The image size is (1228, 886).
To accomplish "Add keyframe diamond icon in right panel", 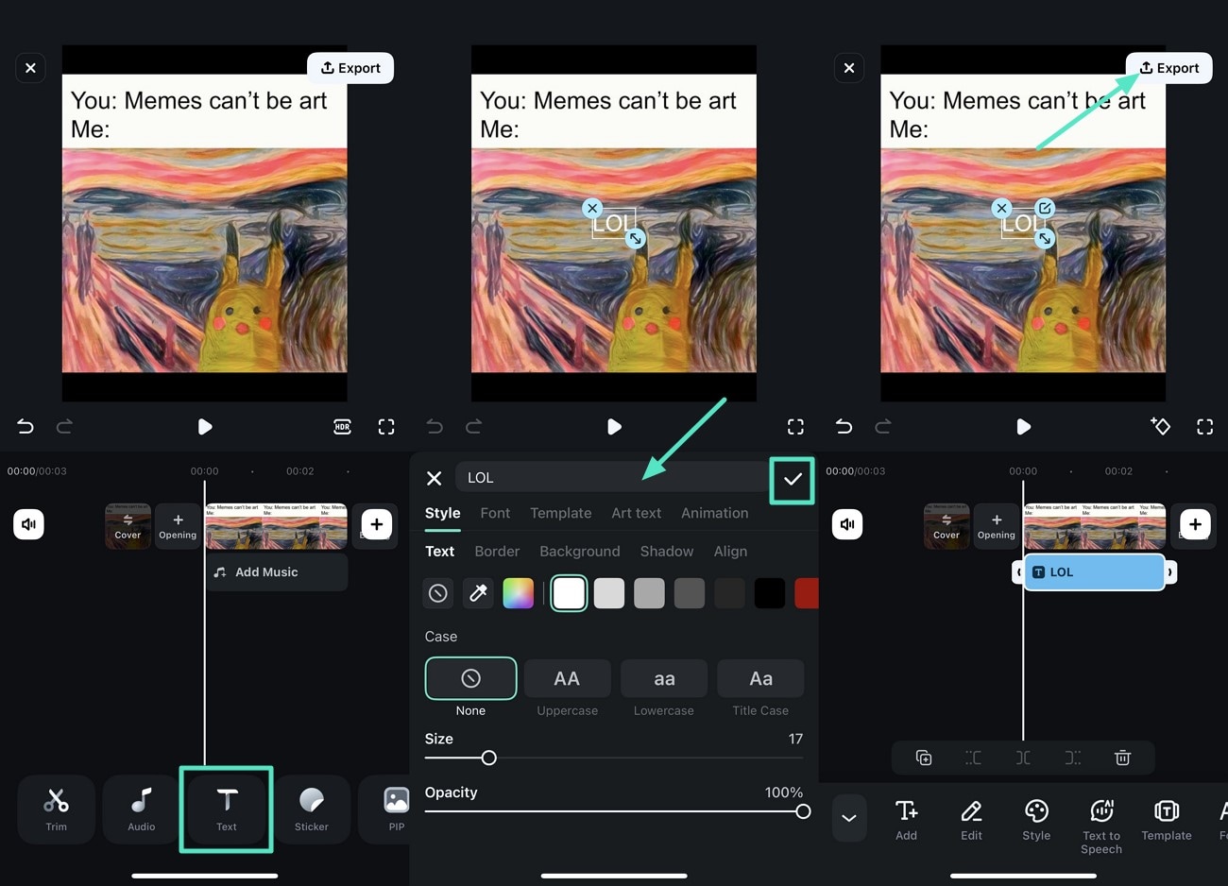I will pos(1161,427).
